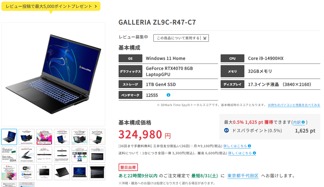Expand the この商品について質問する dropdown

181,38
